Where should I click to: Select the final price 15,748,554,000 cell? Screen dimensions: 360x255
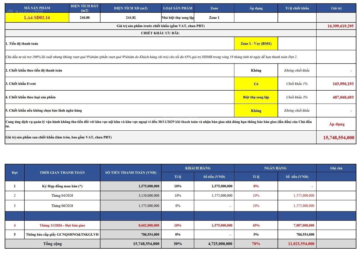tap(336, 137)
